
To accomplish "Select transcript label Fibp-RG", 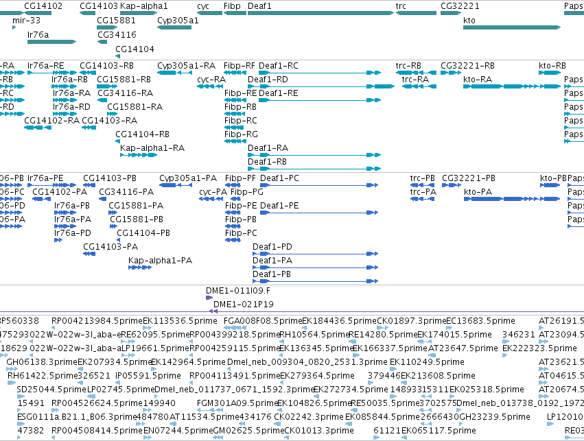I will [x=241, y=134].
